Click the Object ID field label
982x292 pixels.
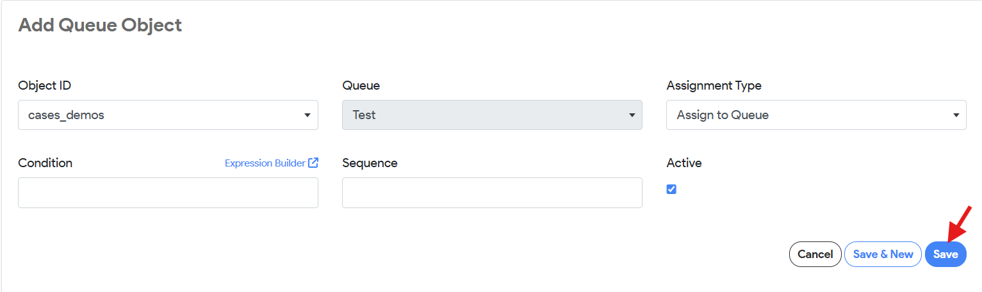point(44,86)
